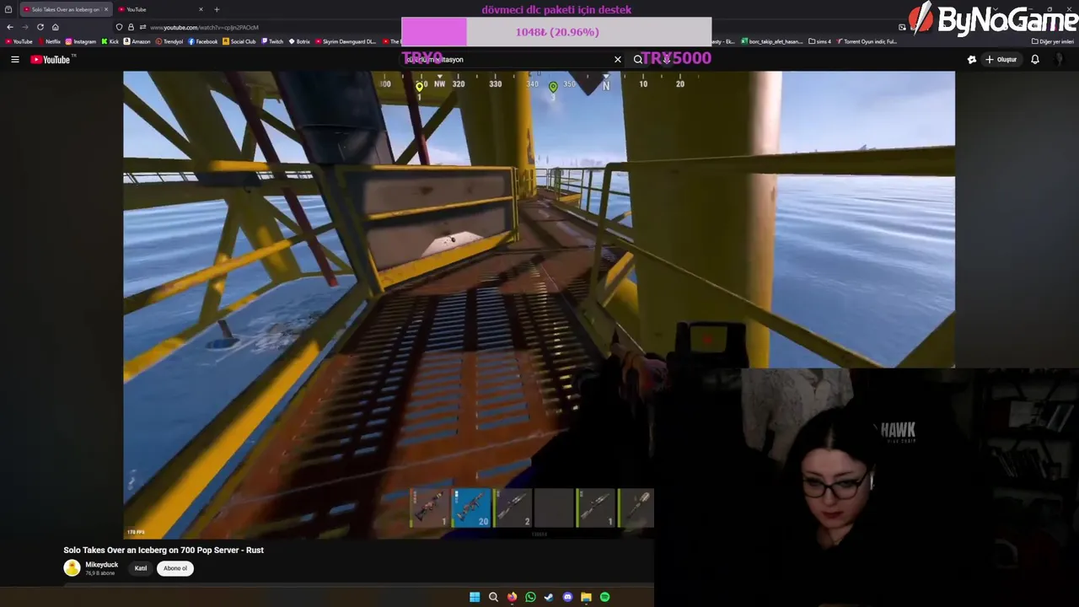
Task: Open the Skyrim Dawnguard DL bookmark
Action: [x=346, y=41]
